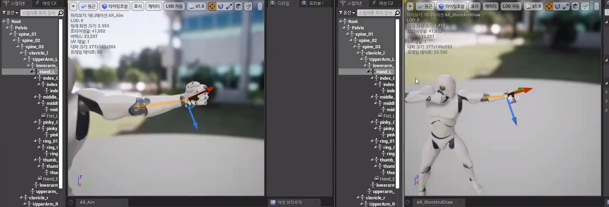Click bone icon of Hand_L in AR_Aim tree

point(36,72)
